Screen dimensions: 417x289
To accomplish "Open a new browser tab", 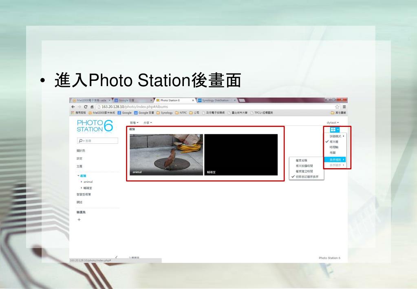I will (242, 100).
